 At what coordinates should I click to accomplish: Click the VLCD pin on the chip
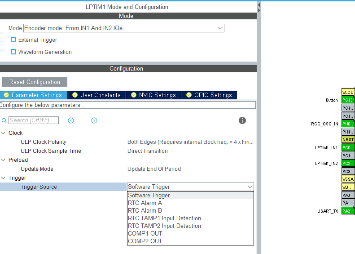348,92
